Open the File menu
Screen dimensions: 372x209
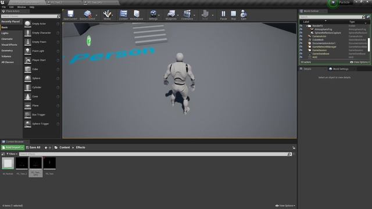pos(4,7)
